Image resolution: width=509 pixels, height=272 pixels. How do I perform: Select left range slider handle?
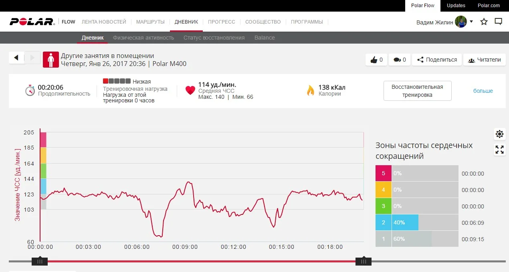coord(40,262)
